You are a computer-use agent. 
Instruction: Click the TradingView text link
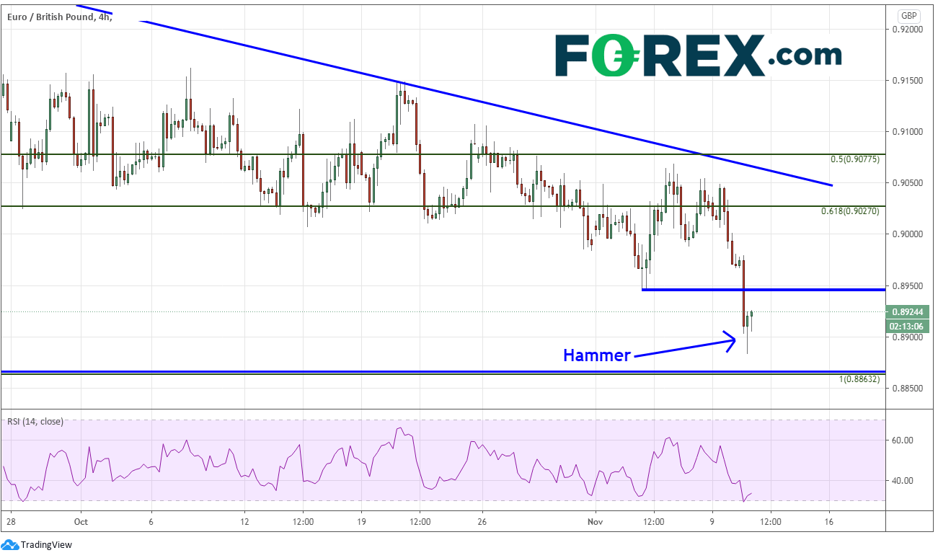(47, 545)
